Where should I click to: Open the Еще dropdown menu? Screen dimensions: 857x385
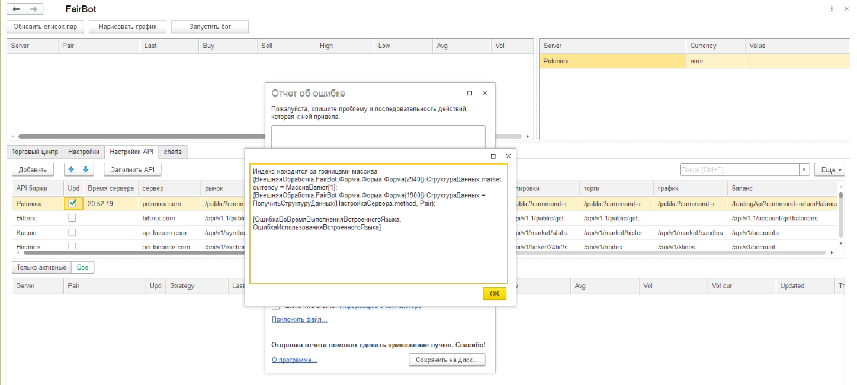click(830, 169)
